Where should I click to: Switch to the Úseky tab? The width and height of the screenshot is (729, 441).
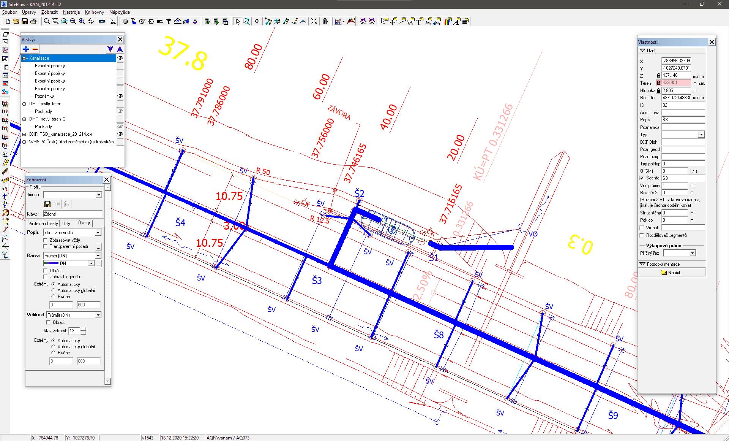(84, 223)
